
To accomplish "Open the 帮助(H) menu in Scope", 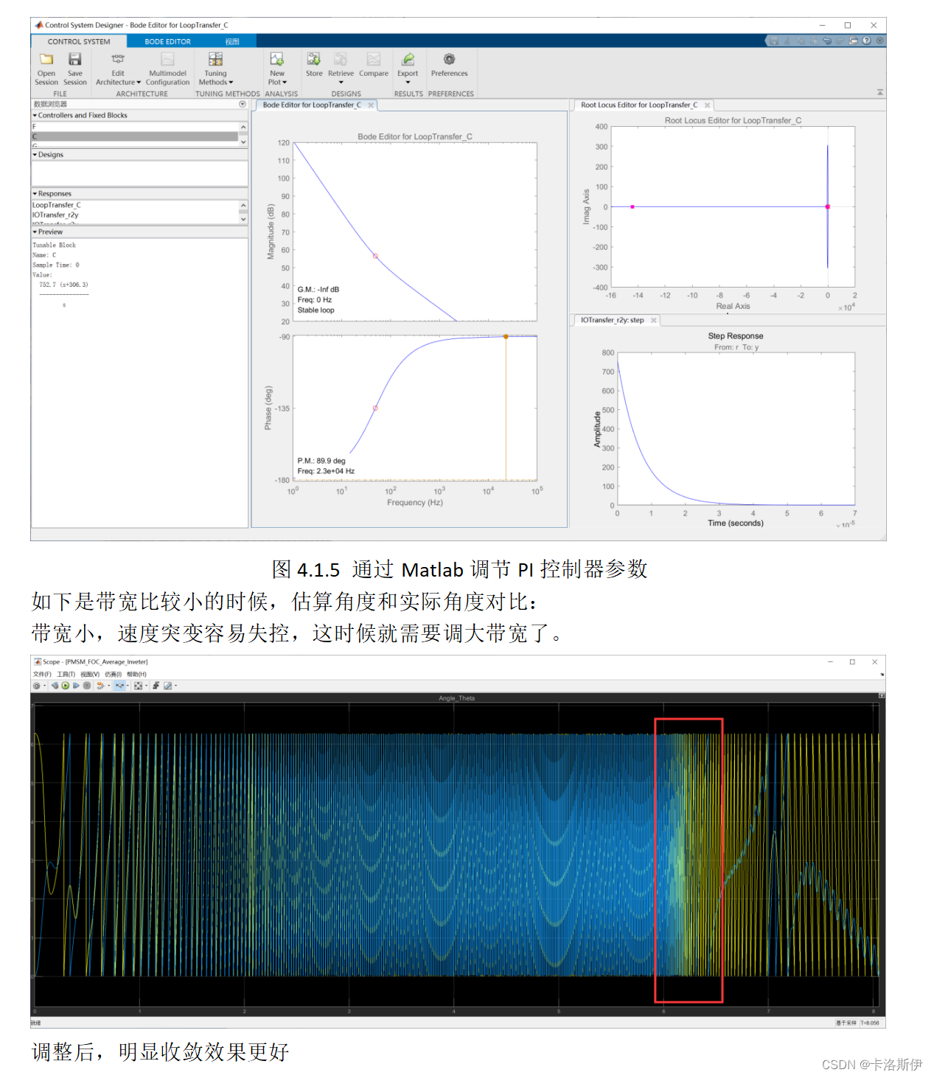I will [x=136, y=674].
